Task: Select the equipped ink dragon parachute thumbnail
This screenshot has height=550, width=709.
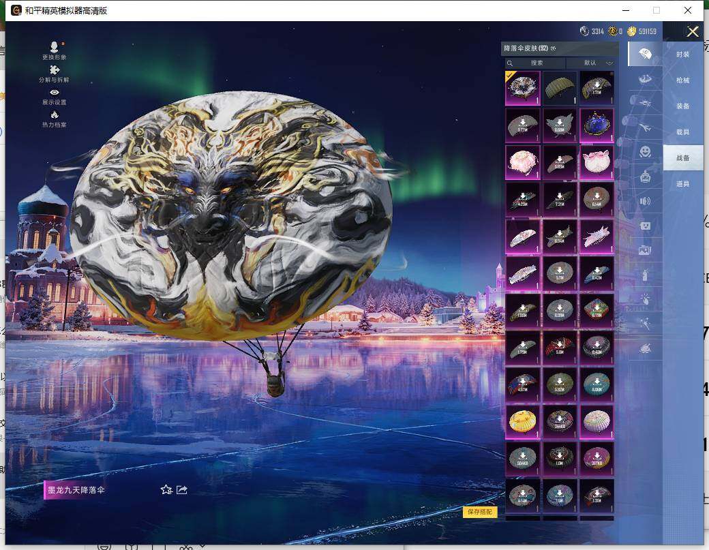Action: pyautogui.click(x=523, y=88)
